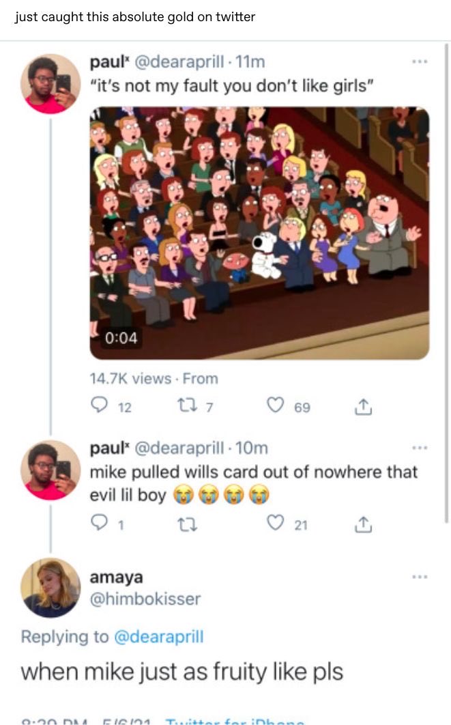
Task: Click the page scrollbar on the right edge
Action: pos(446,283)
